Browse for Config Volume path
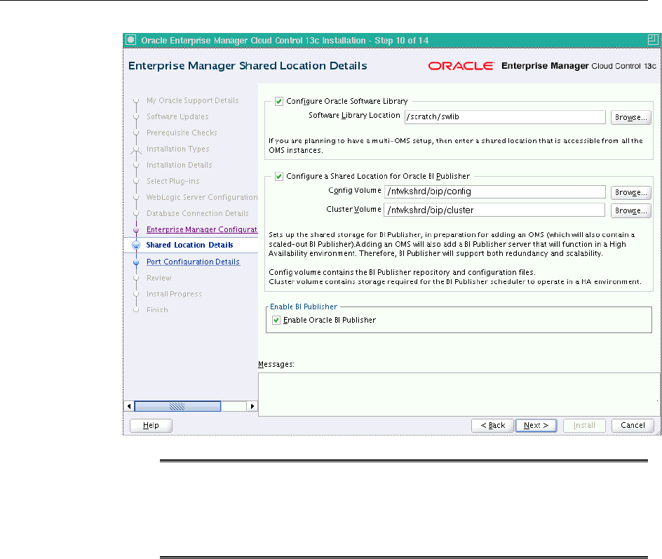The height and width of the screenshot is (559, 662). (x=630, y=192)
